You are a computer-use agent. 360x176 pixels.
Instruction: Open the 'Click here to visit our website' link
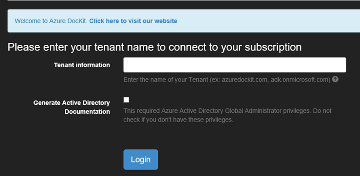pyautogui.click(x=133, y=21)
